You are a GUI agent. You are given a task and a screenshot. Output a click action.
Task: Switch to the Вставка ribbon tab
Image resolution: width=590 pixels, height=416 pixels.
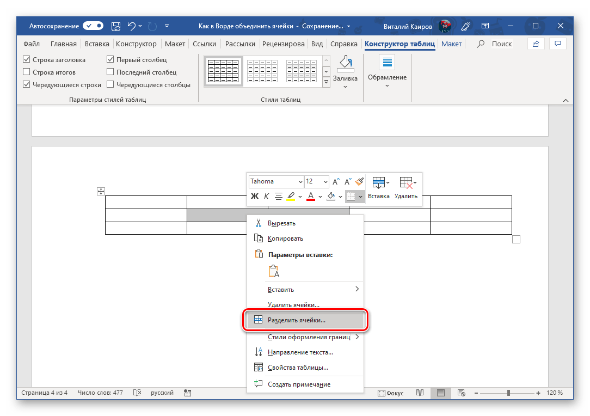(x=97, y=44)
